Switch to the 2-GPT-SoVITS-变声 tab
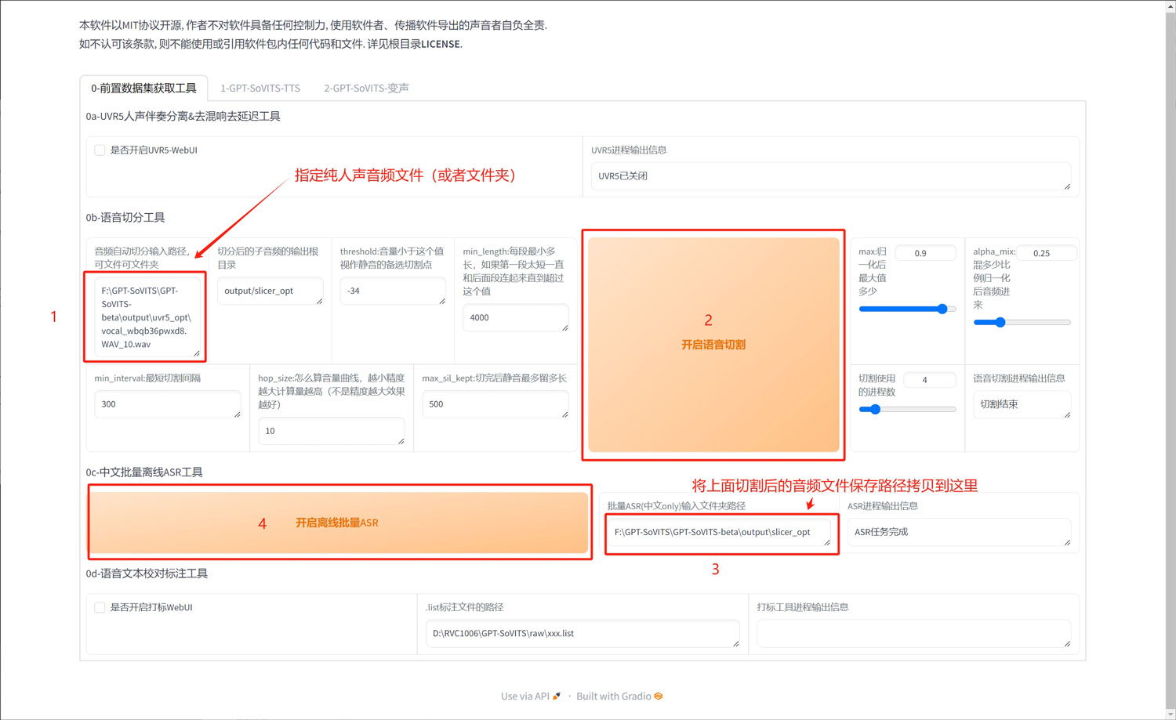Screen dimensions: 1176x720 365,88
